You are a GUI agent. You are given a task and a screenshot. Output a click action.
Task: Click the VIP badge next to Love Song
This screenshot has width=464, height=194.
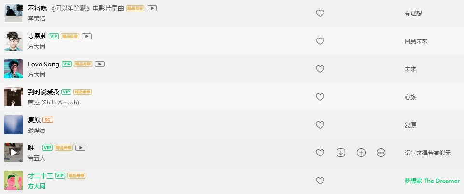click(67, 64)
